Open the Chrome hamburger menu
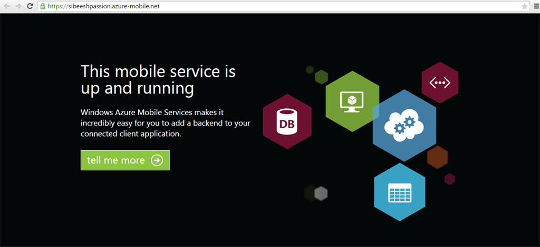This screenshot has height=247, width=540. tap(536, 6)
